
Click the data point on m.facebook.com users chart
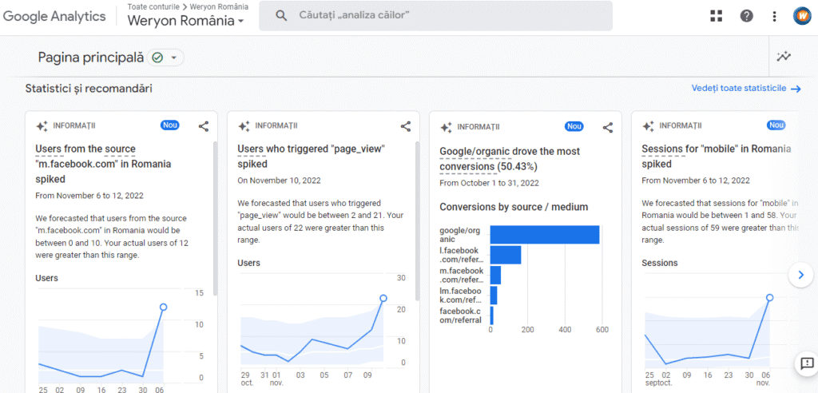[163, 307]
